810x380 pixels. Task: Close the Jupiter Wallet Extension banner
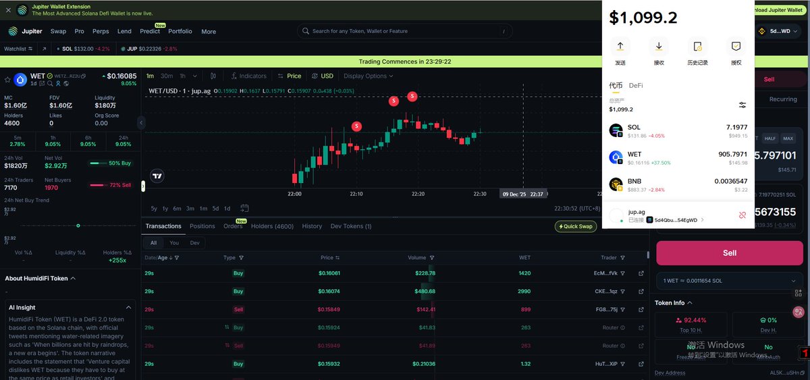coord(8,10)
